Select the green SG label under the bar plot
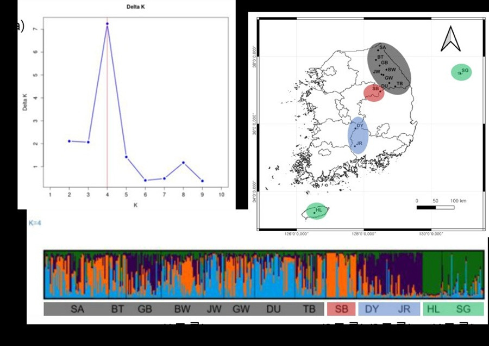Screen dimensions: 489x346 [x=463, y=309]
